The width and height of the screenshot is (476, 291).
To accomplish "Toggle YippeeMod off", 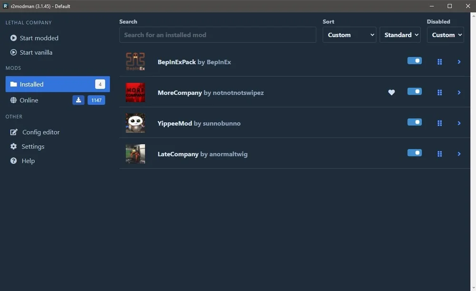I will (415, 122).
